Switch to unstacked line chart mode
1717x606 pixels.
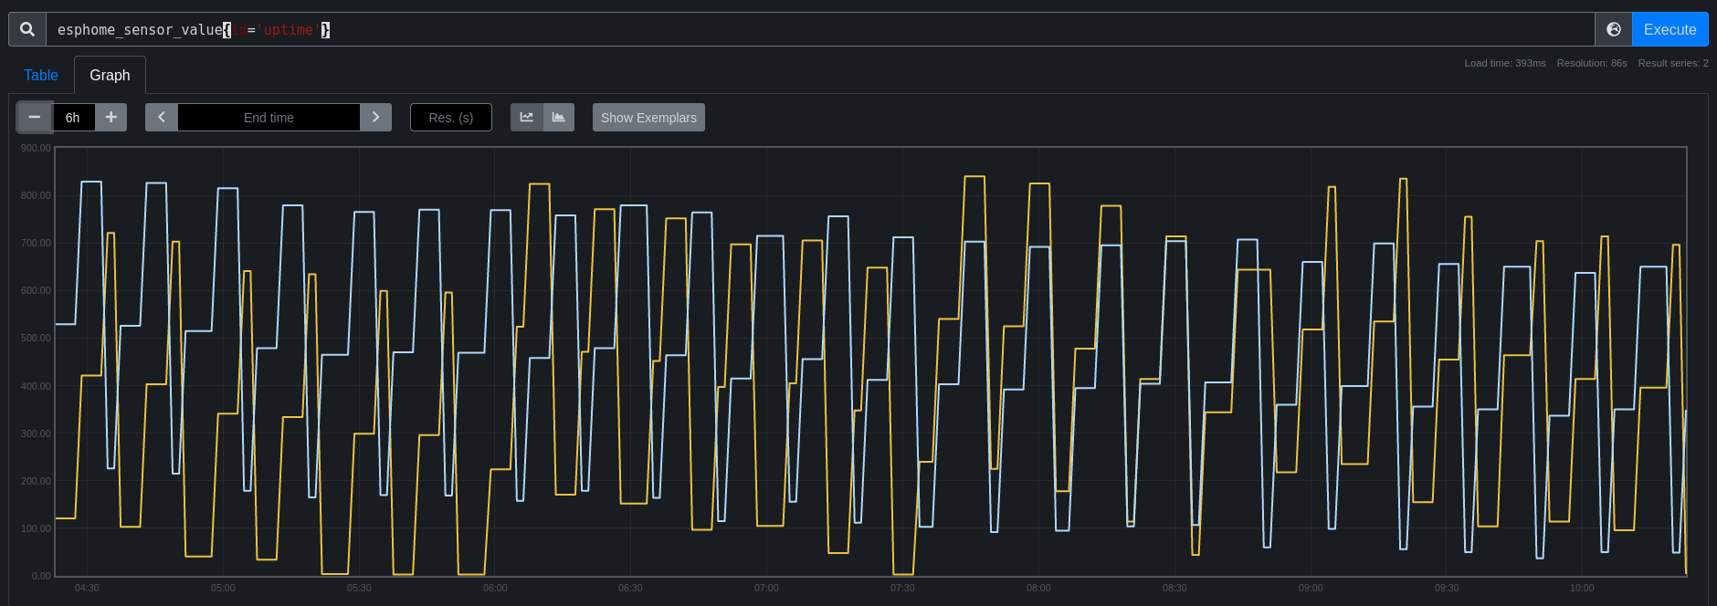click(527, 117)
